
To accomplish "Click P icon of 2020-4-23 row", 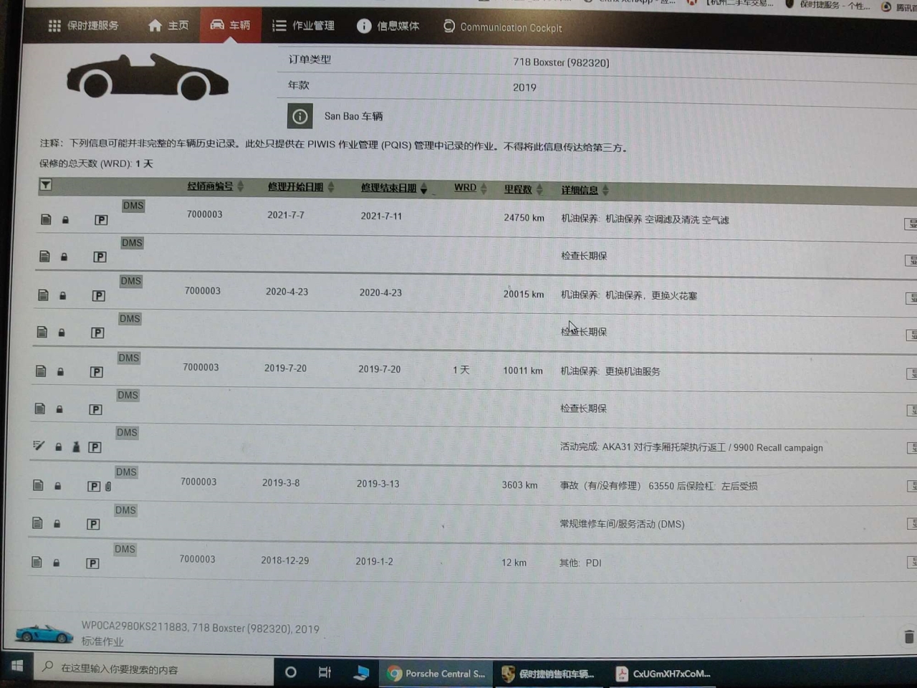I will click(x=99, y=295).
